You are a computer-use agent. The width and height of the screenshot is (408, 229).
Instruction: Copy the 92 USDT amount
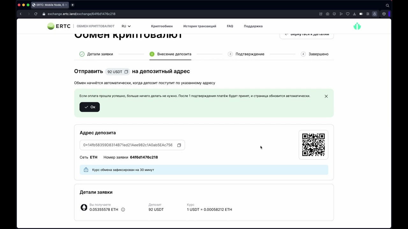click(126, 72)
